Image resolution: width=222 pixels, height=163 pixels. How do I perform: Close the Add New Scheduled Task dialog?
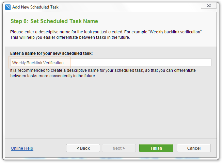coord(209,5)
